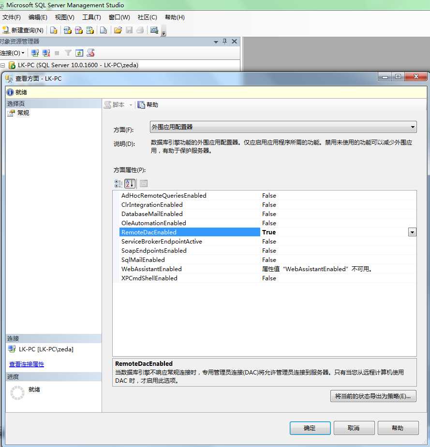Open the 社区(C) menu
Image resolution: width=430 pixels, height=447 pixels.
click(147, 17)
